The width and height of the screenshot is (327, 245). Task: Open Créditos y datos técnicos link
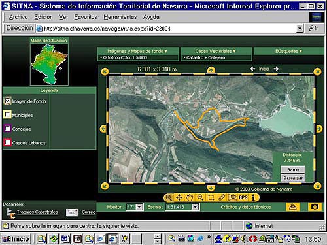coord(246,207)
